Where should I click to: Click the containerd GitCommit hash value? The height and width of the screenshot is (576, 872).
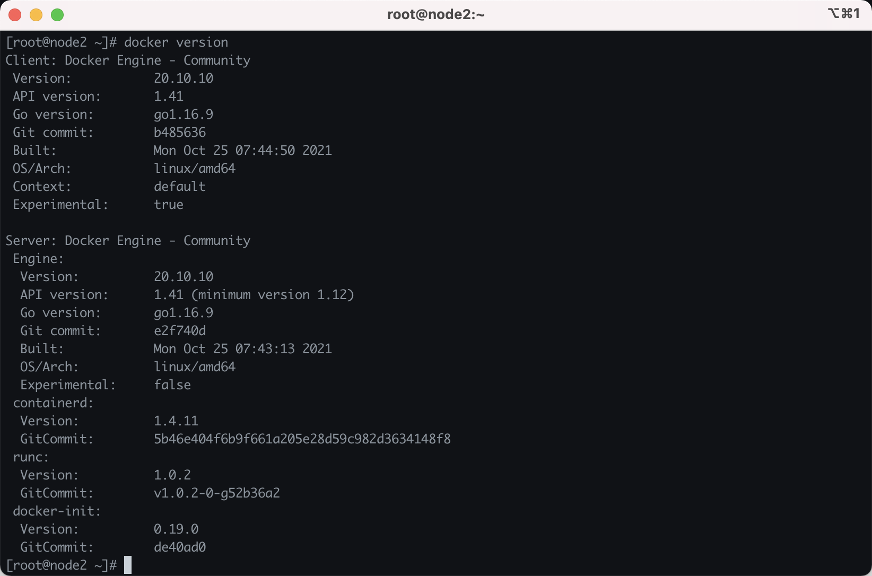click(x=302, y=439)
